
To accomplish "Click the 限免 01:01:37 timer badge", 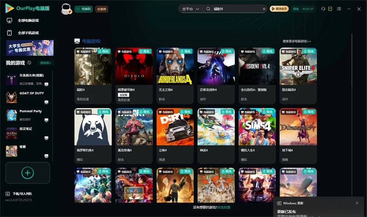I will tap(303, 9).
